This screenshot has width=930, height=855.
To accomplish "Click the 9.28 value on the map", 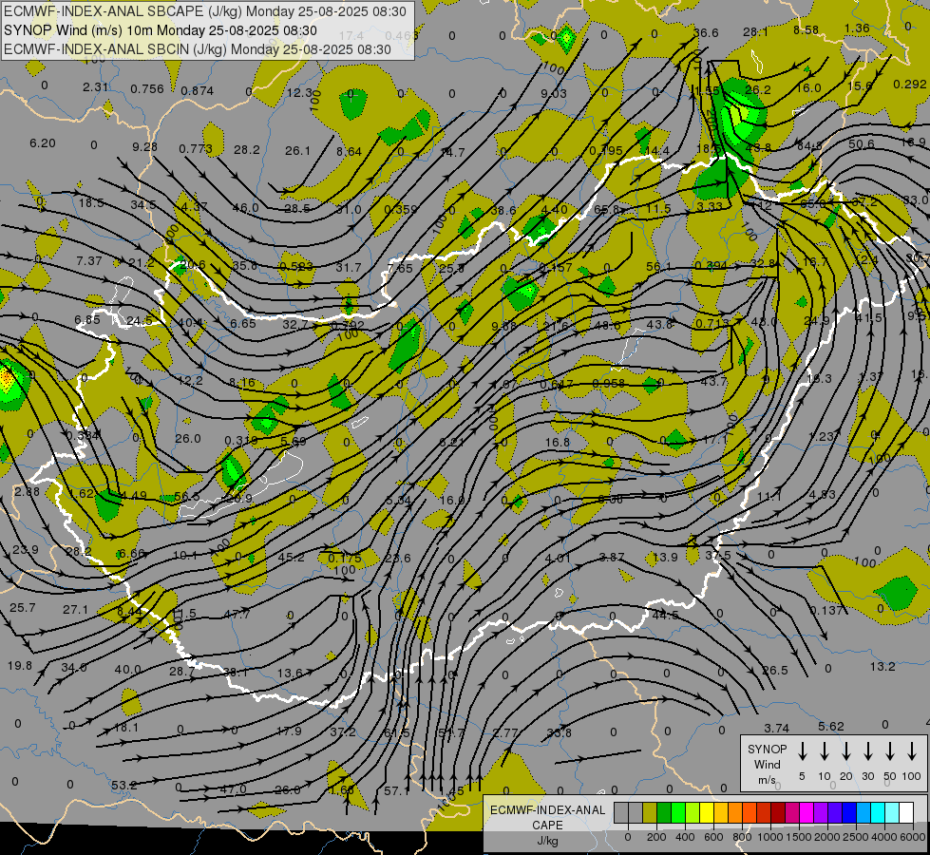I will coord(144,146).
